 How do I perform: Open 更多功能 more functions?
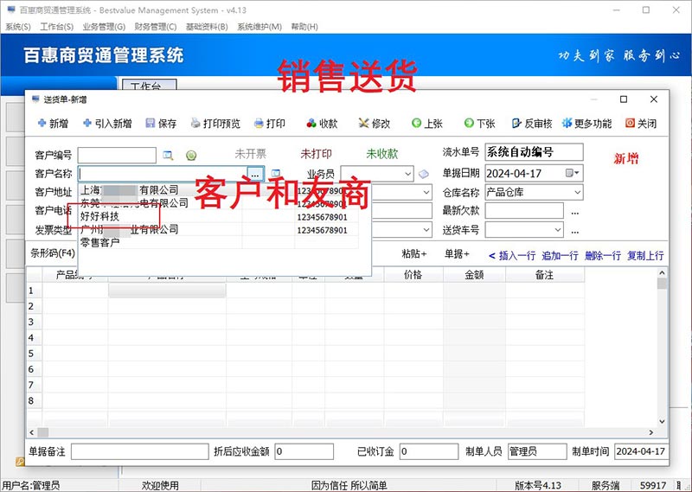(586, 124)
